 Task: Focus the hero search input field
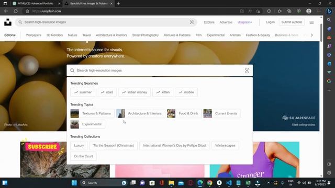160,70
